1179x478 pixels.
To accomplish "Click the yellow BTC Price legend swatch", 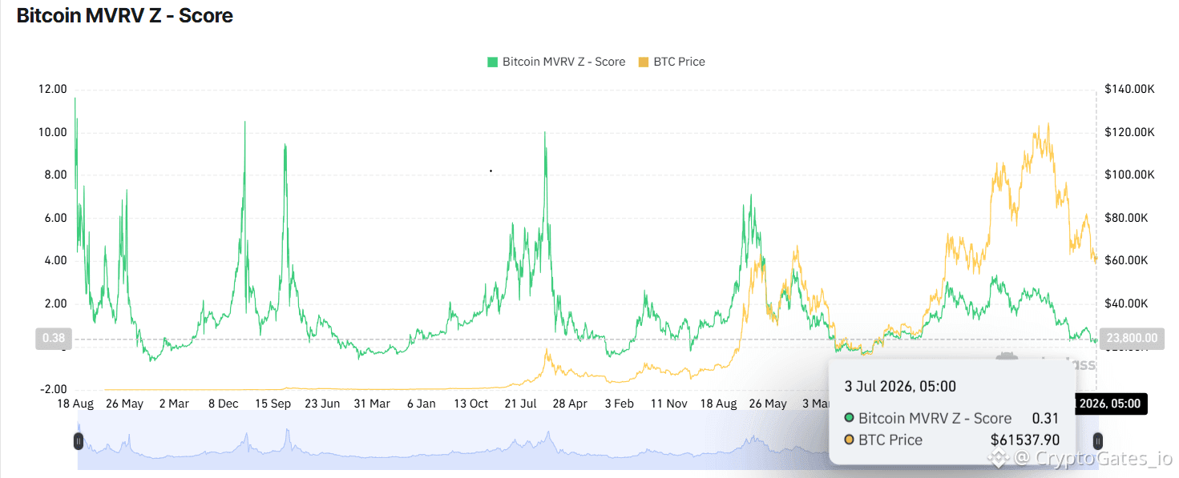I will (x=644, y=62).
